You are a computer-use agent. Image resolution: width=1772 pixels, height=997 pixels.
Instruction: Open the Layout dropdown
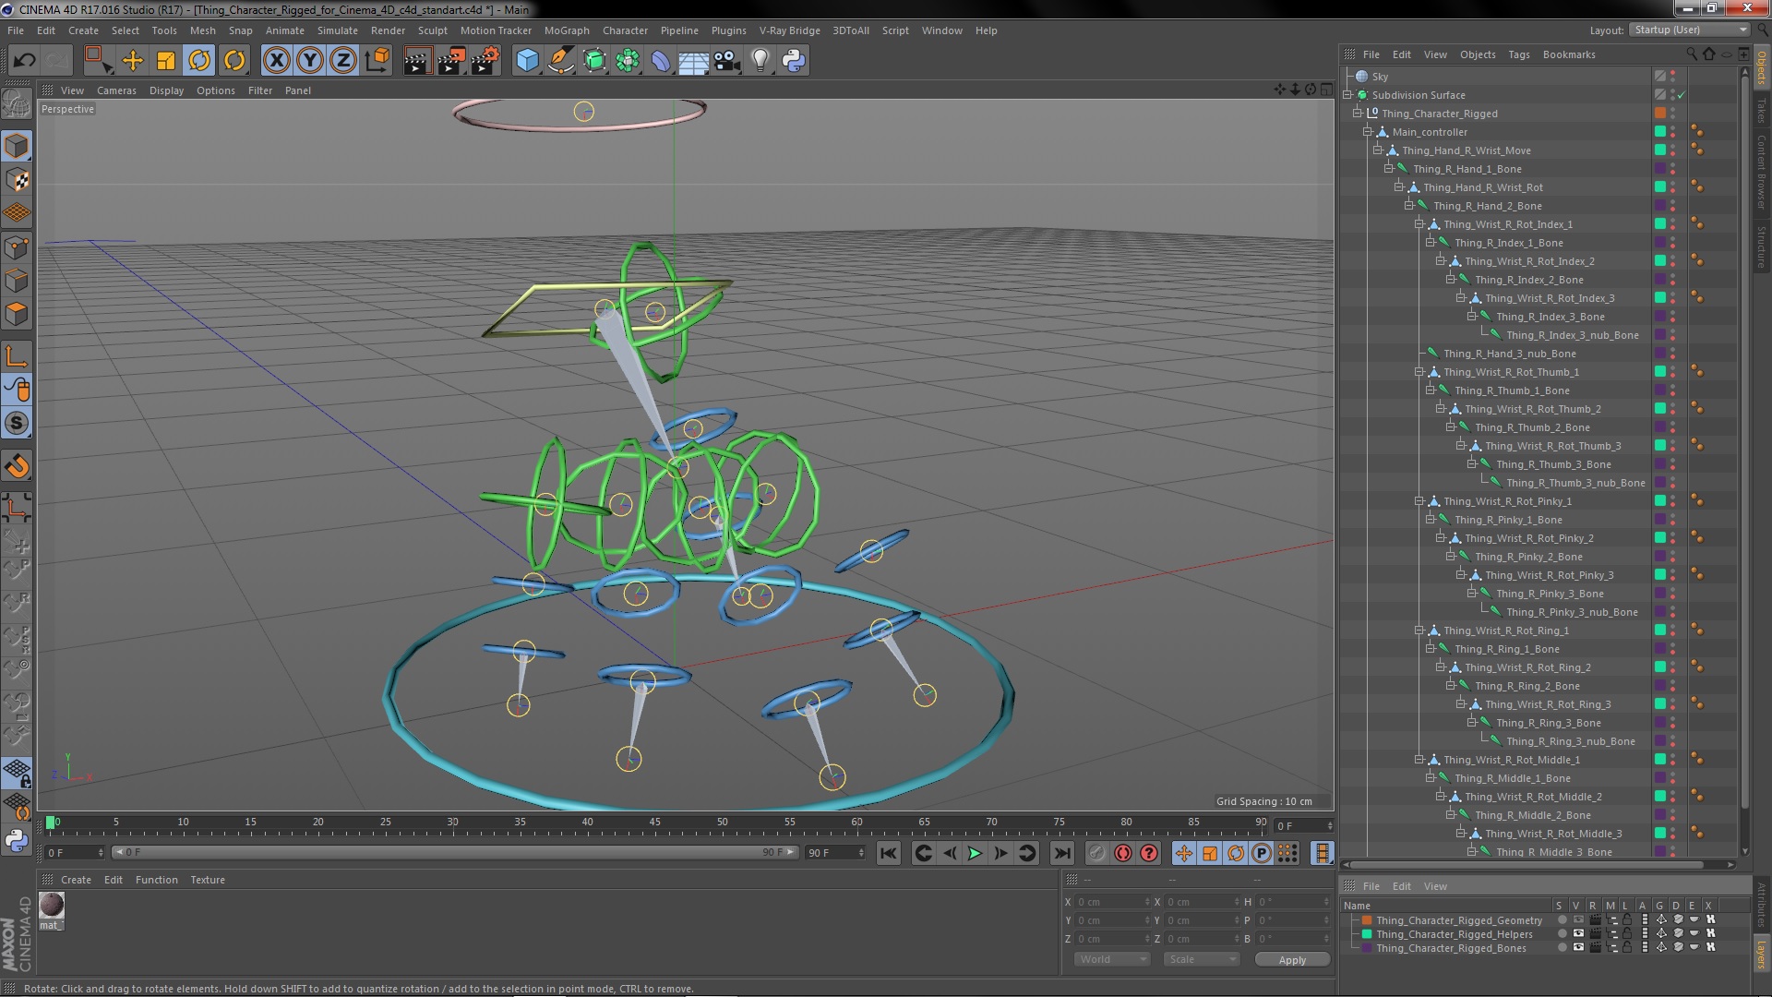1689,30
